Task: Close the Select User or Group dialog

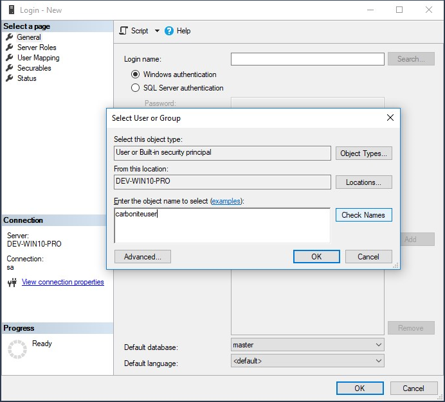Action: [390, 118]
